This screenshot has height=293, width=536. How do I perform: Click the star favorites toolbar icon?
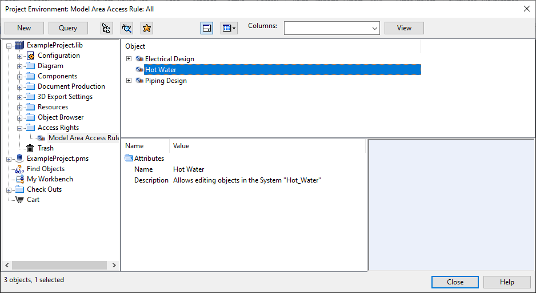[x=147, y=28]
